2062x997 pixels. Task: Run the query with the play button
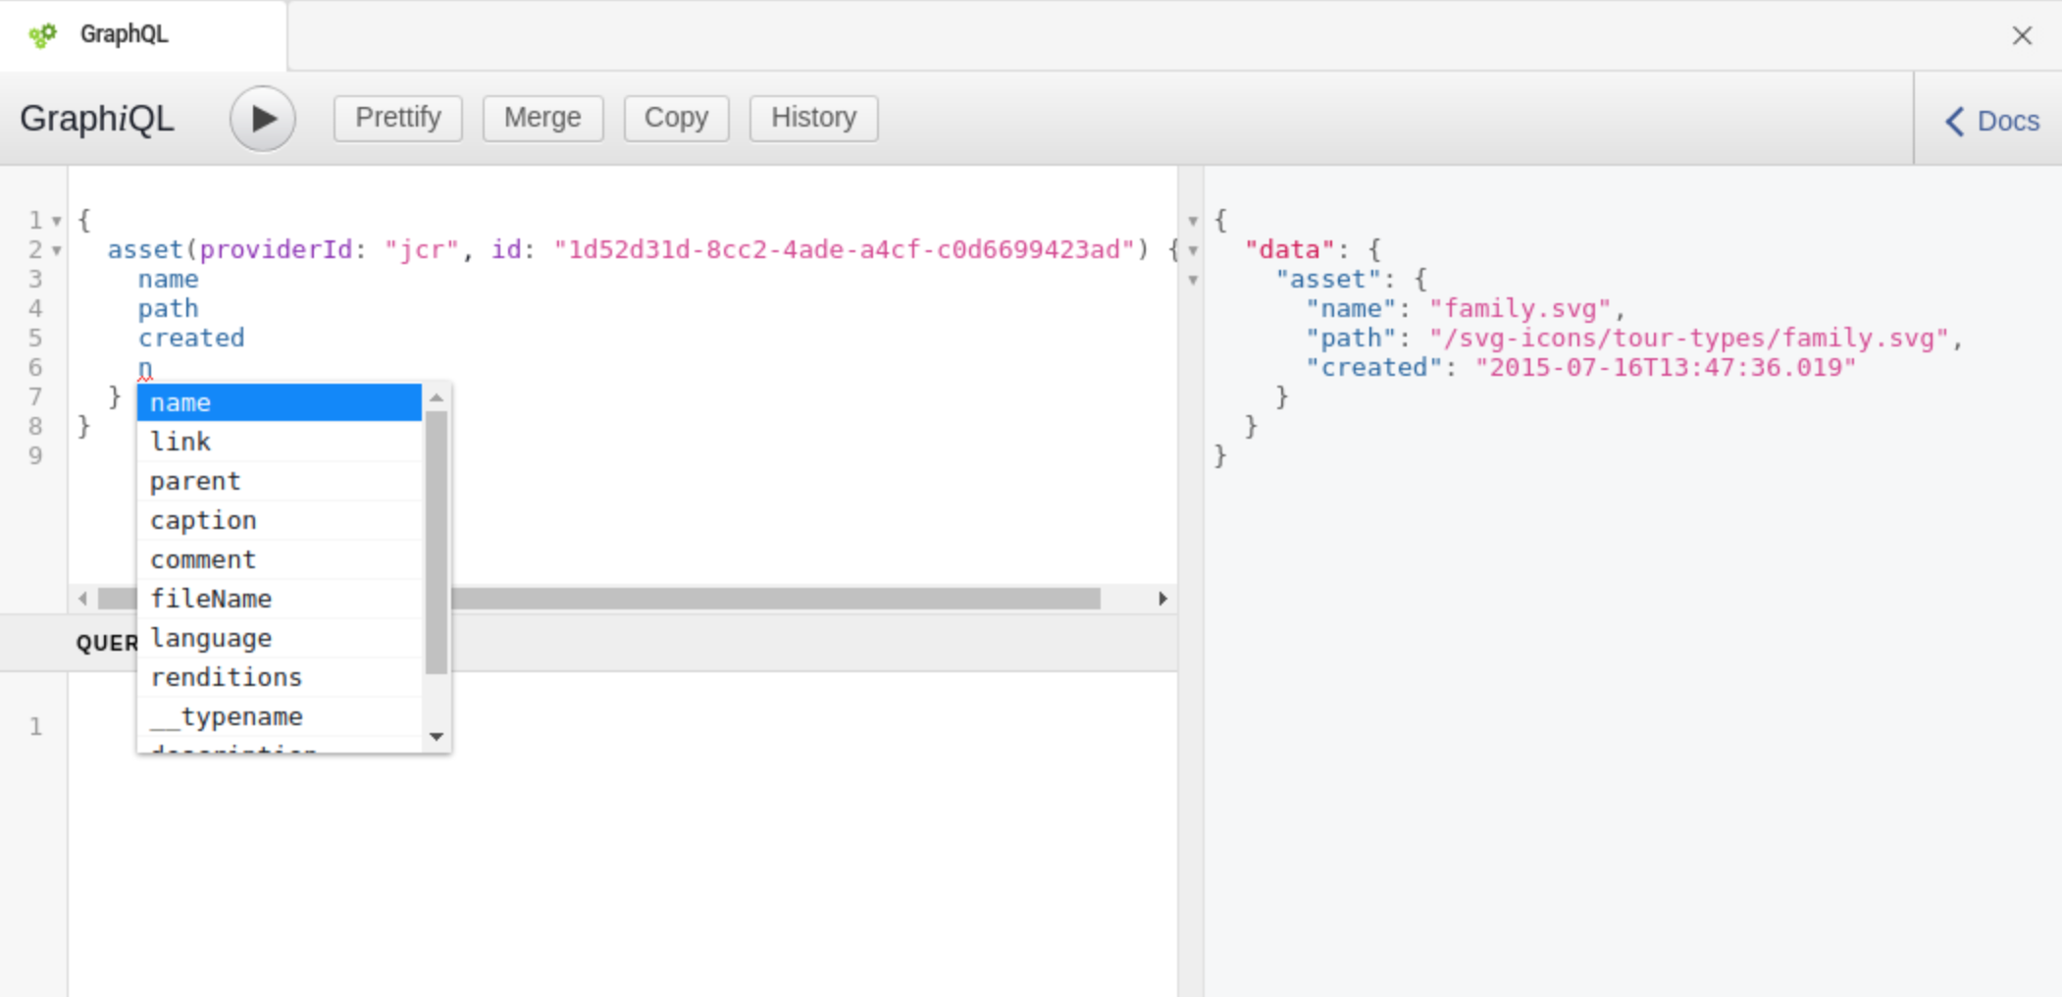coord(262,119)
